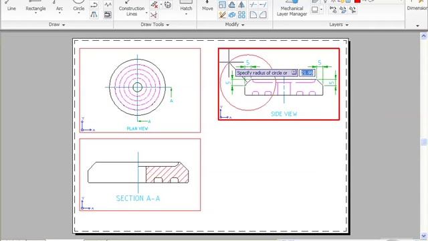Click the middle layer-change icon in Layers
428x241 pixels.
coord(343,10)
